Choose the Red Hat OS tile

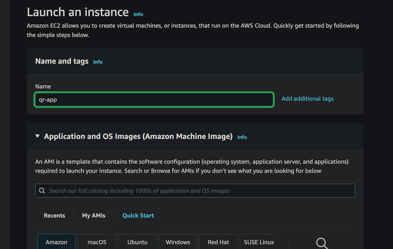(x=218, y=242)
